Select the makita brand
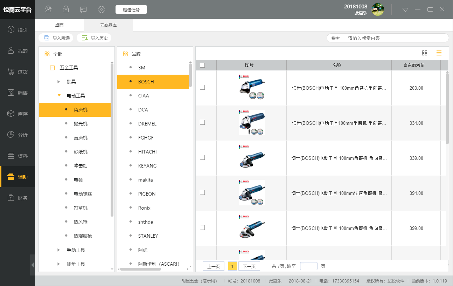Image resolution: width=453 pixels, height=286 pixels. pyautogui.click(x=153, y=180)
